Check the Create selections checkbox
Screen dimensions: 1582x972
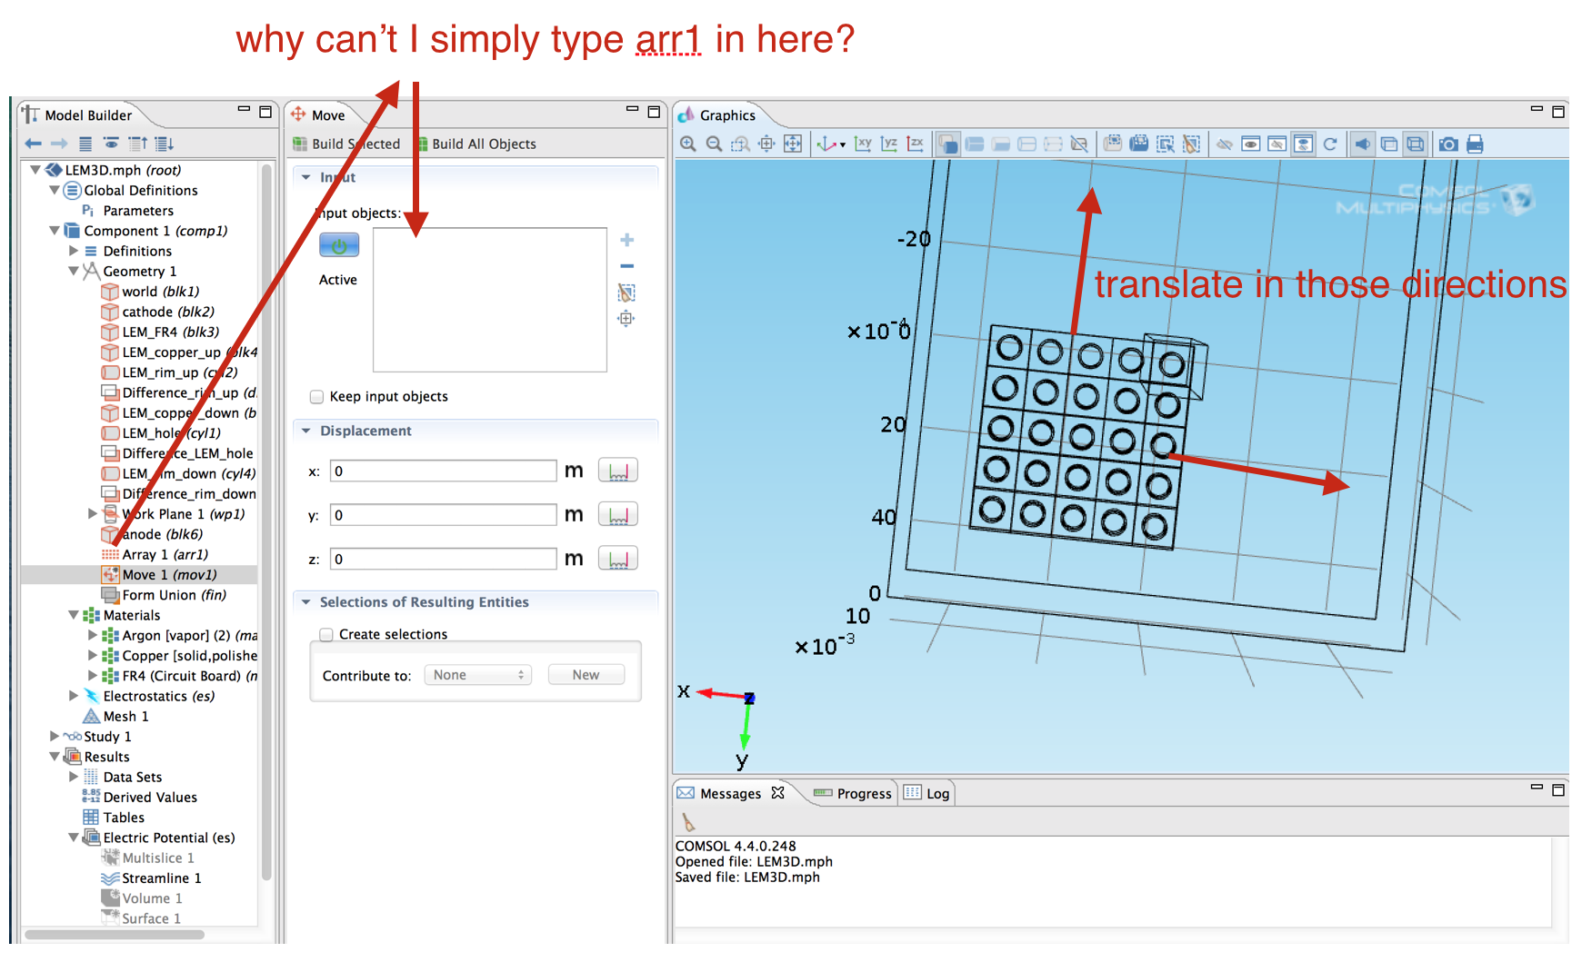pyautogui.click(x=326, y=635)
